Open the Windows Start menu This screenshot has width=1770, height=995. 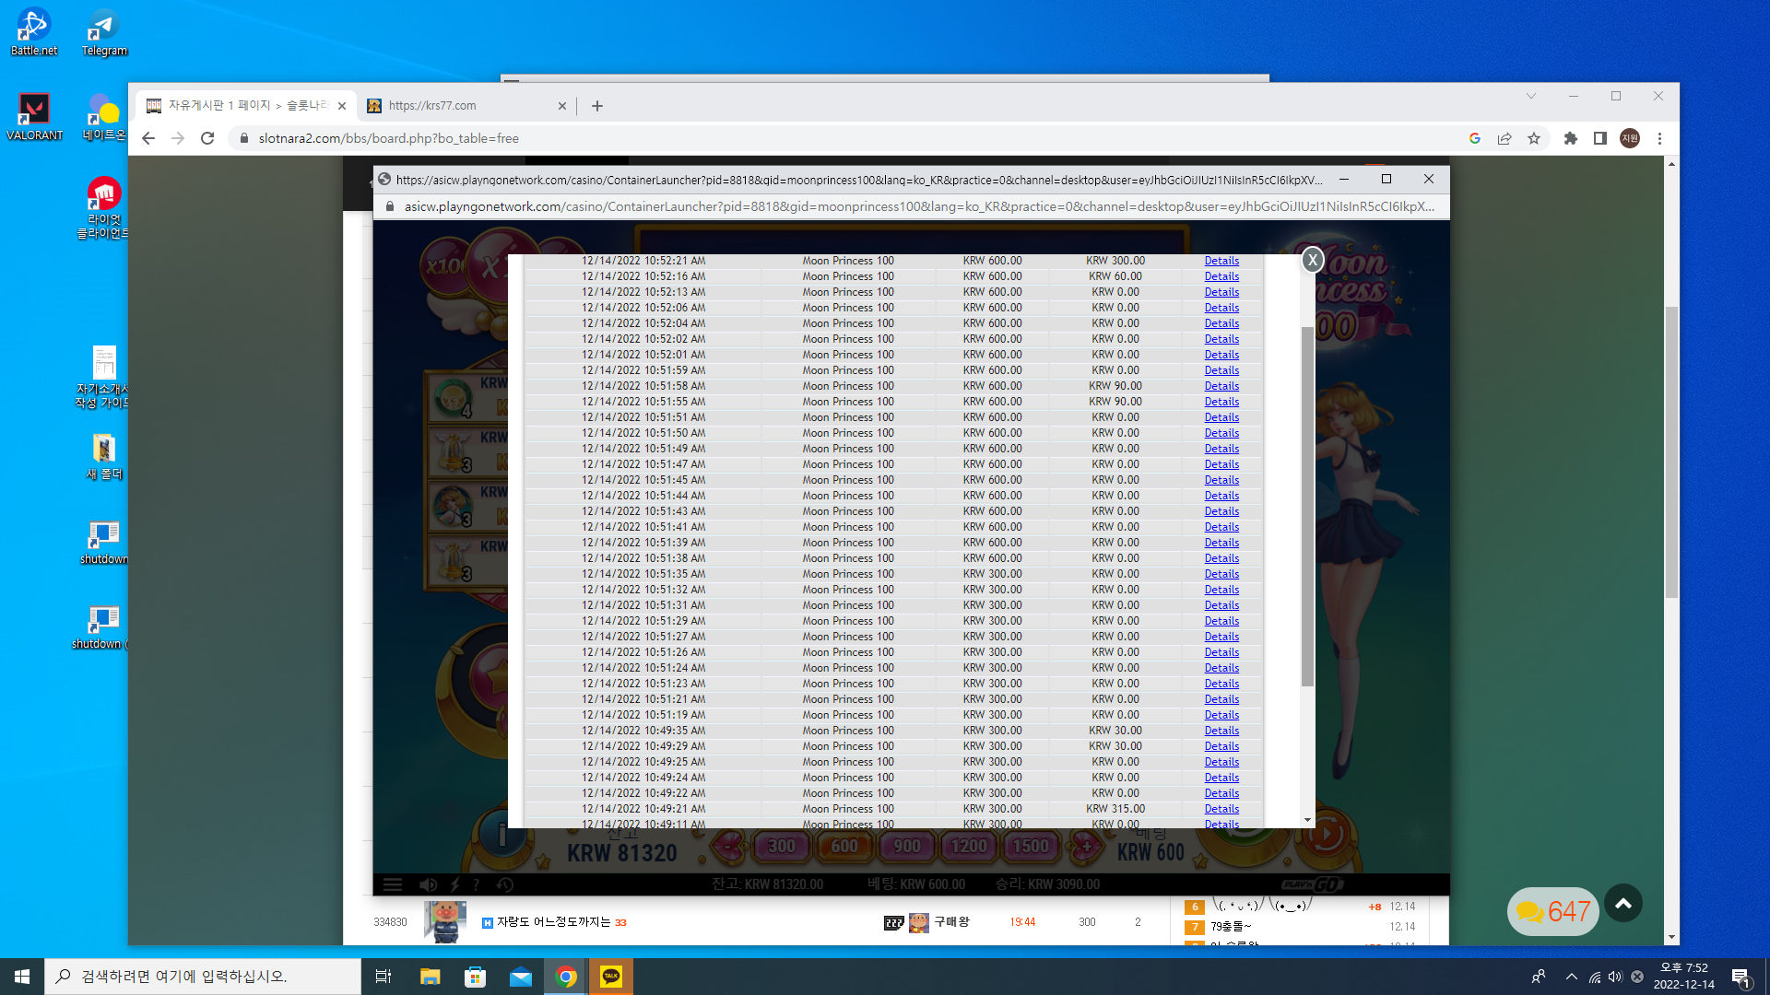pos(22,977)
